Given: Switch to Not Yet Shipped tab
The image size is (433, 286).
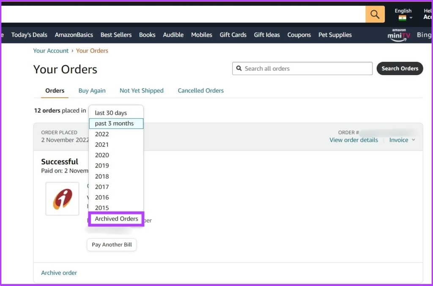Looking at the screenshot, I should [141, 91].
